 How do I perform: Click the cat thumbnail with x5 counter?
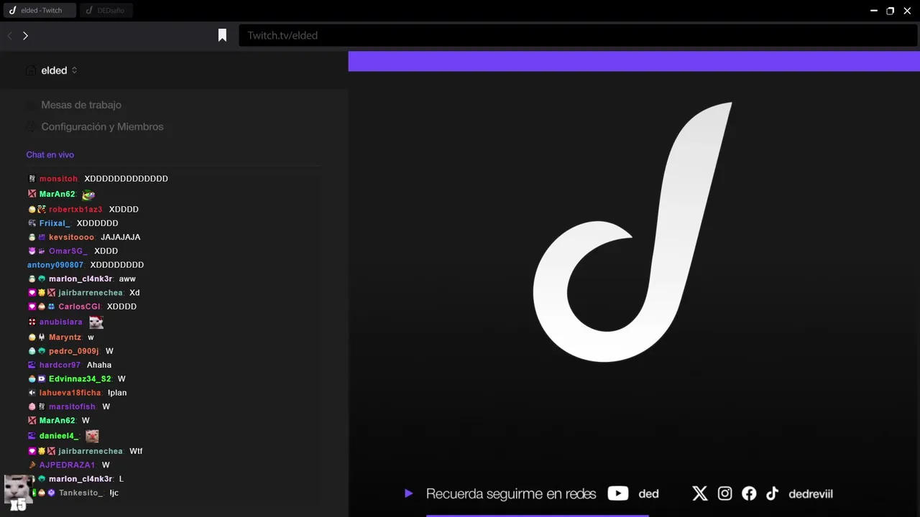click(18, 492)
